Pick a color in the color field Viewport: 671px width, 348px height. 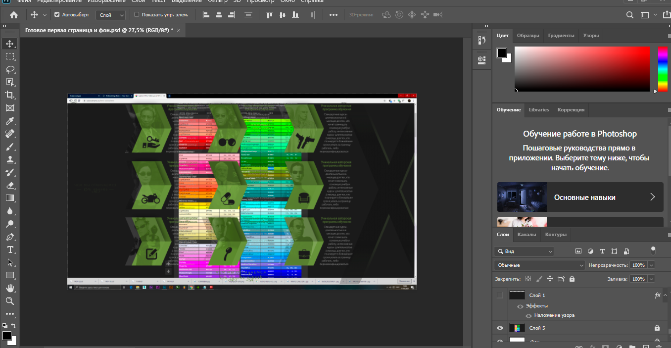point(581,69)
